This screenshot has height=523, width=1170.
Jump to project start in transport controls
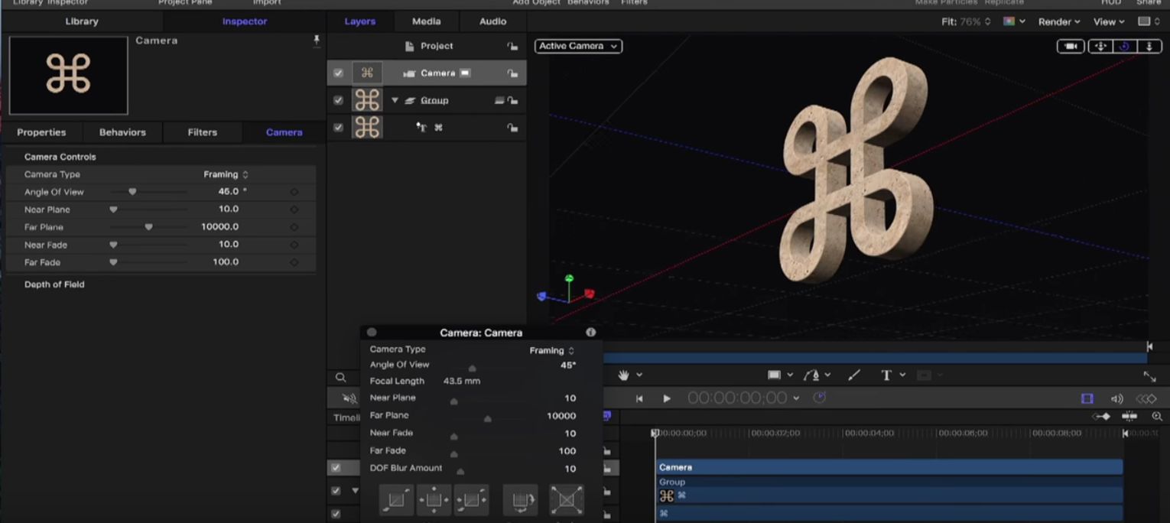[639, 398]
